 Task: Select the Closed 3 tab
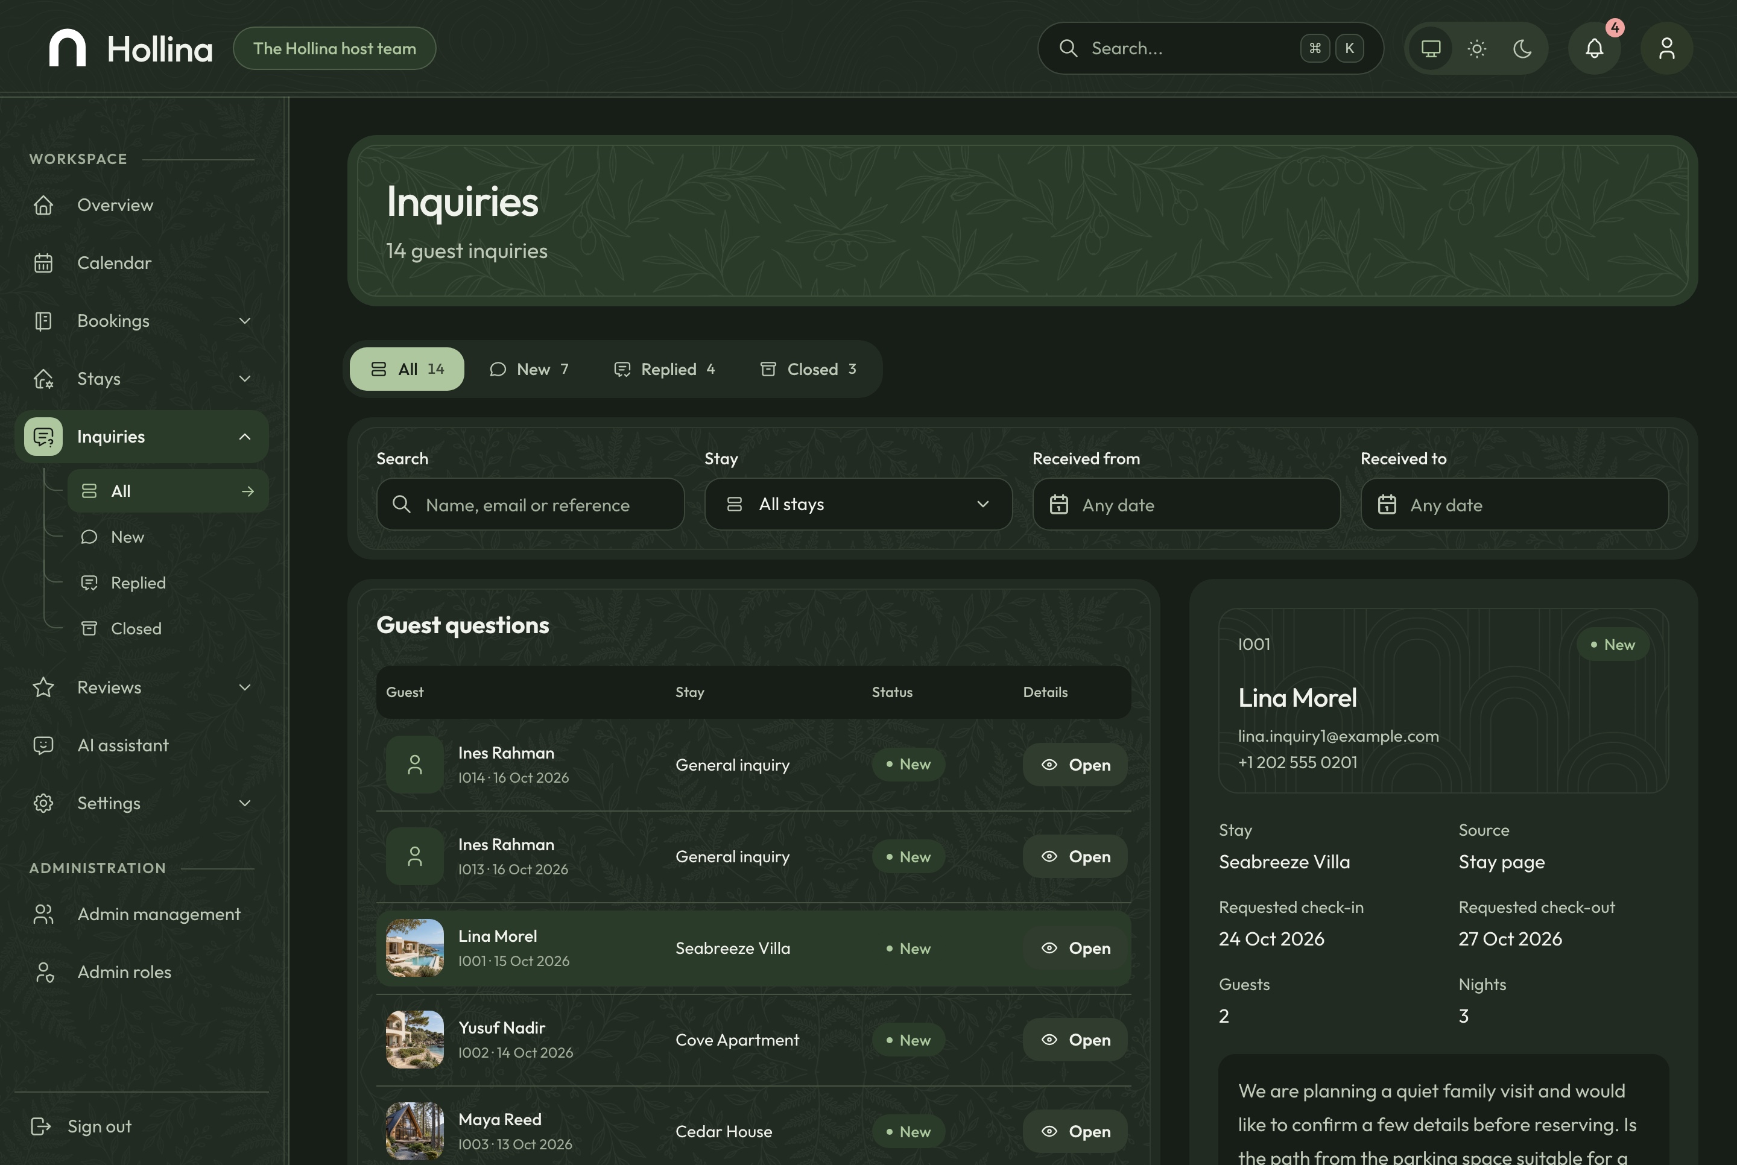(x=808, y=369)
